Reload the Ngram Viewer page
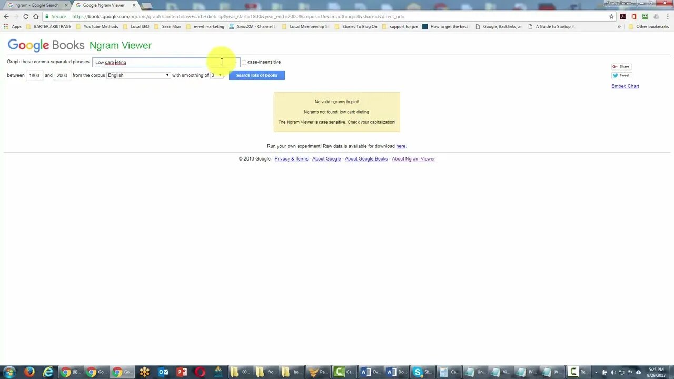This screenshot has height=379, width=674. coord(26,16)
